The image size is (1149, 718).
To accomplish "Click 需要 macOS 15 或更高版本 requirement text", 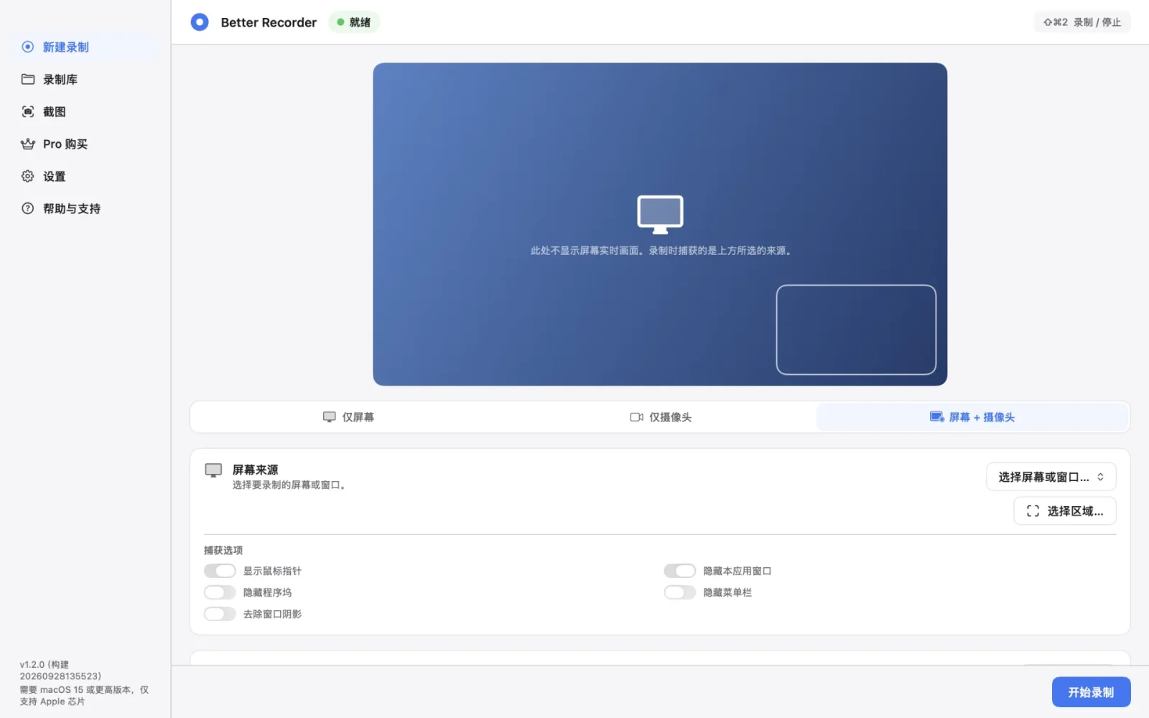I will (x=84, y=695).
